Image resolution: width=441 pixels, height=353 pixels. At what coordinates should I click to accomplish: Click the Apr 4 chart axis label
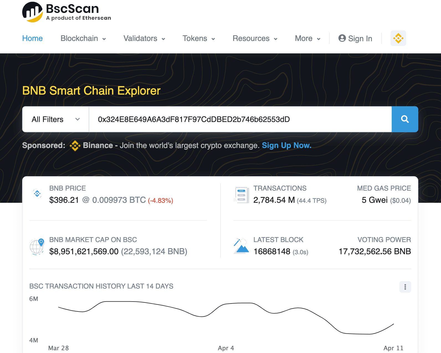point(226,348)
